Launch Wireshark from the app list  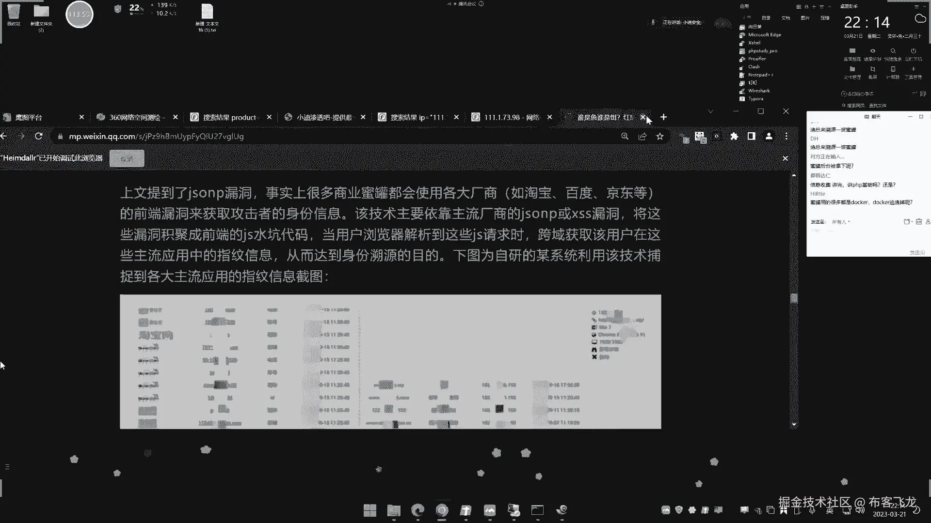(758, 91)
